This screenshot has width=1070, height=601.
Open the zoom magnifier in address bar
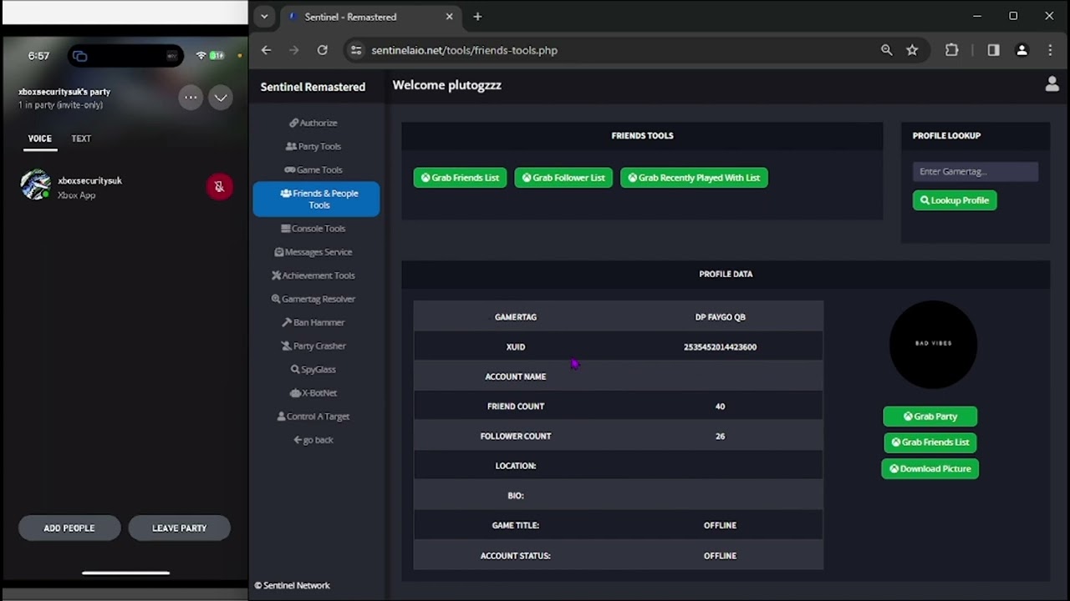(887, 50)
